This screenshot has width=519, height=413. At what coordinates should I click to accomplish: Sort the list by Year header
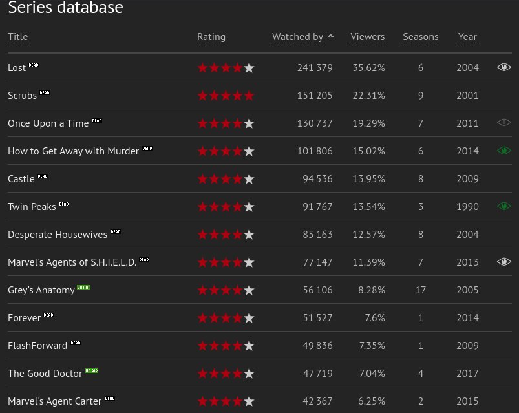(467, 37)
